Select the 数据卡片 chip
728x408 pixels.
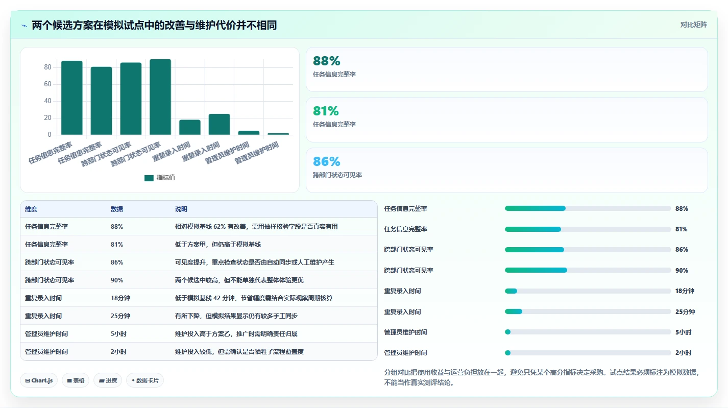145,380
